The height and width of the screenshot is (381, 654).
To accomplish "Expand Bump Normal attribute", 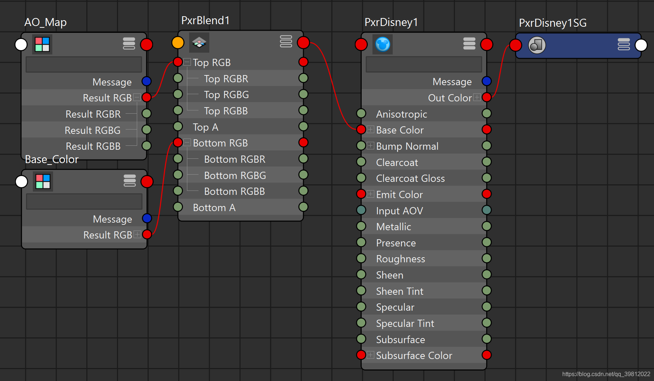I will coord(370,146).
